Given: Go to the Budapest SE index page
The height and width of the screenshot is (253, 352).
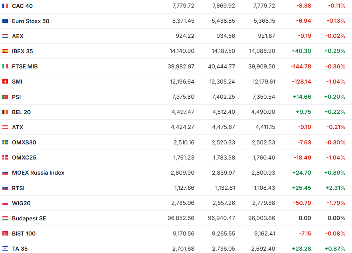Looking at the screenshot, I should 29,218.
